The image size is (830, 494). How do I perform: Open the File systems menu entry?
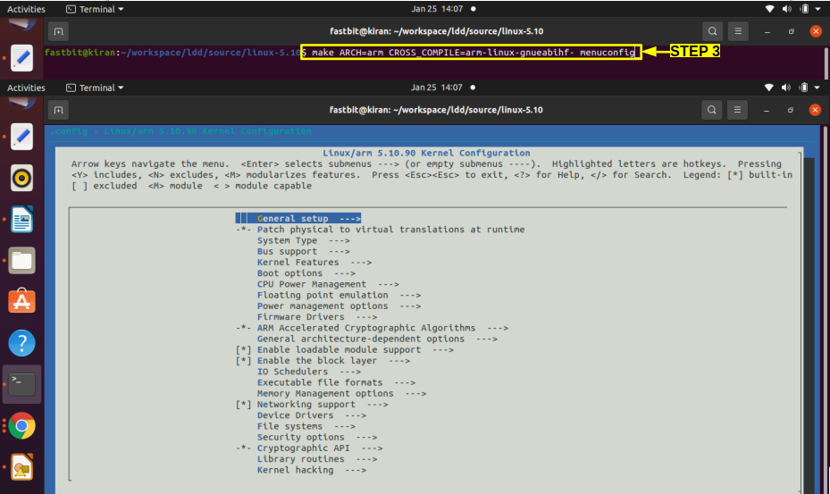pyautogui.click(x=306, y=426)
